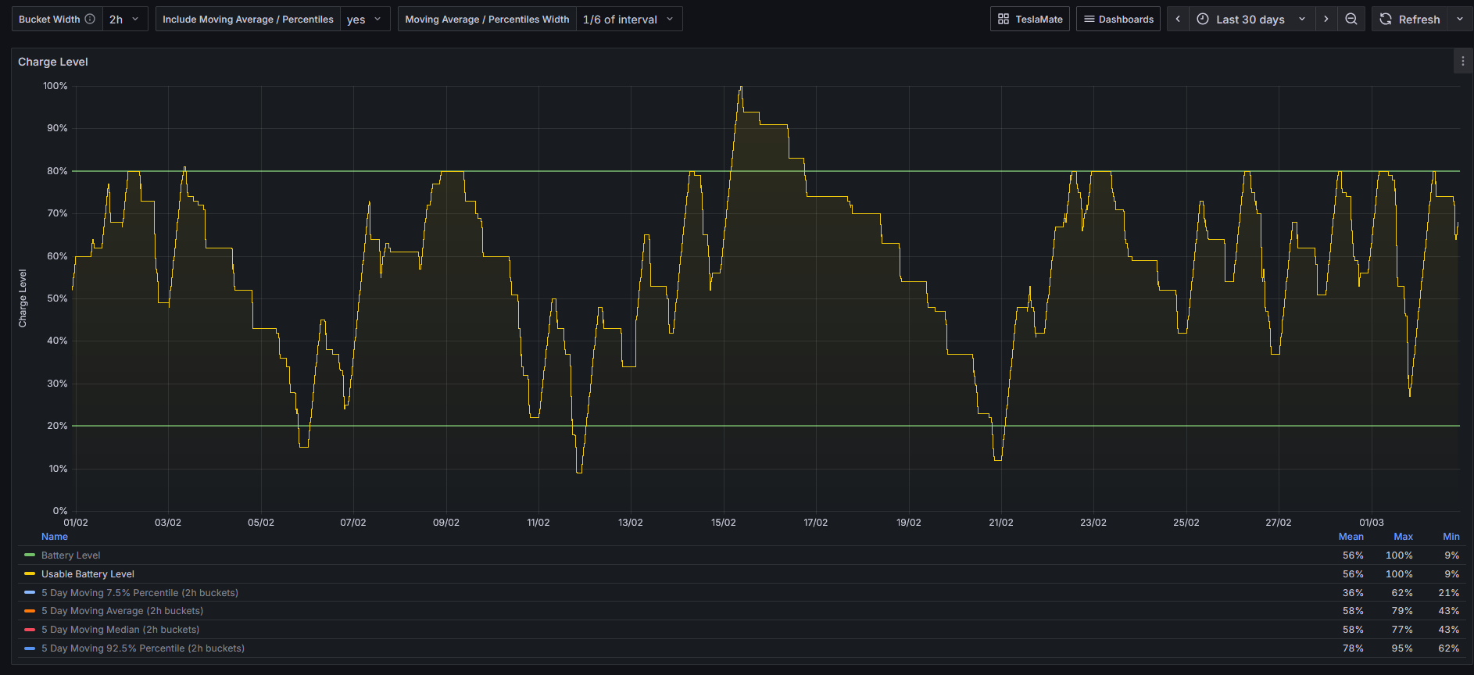This screenshot has height=675, width=1474.
Task: Click the zoom out time range icon
Action: (x=1351, y=19)
